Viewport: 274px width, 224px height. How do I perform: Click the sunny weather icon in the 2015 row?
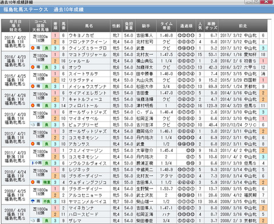coord(33,86)
